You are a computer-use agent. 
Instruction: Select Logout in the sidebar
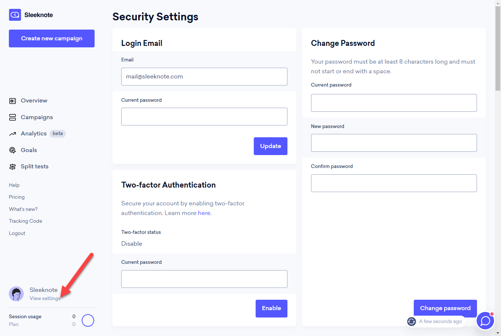[x=17, y=233]
